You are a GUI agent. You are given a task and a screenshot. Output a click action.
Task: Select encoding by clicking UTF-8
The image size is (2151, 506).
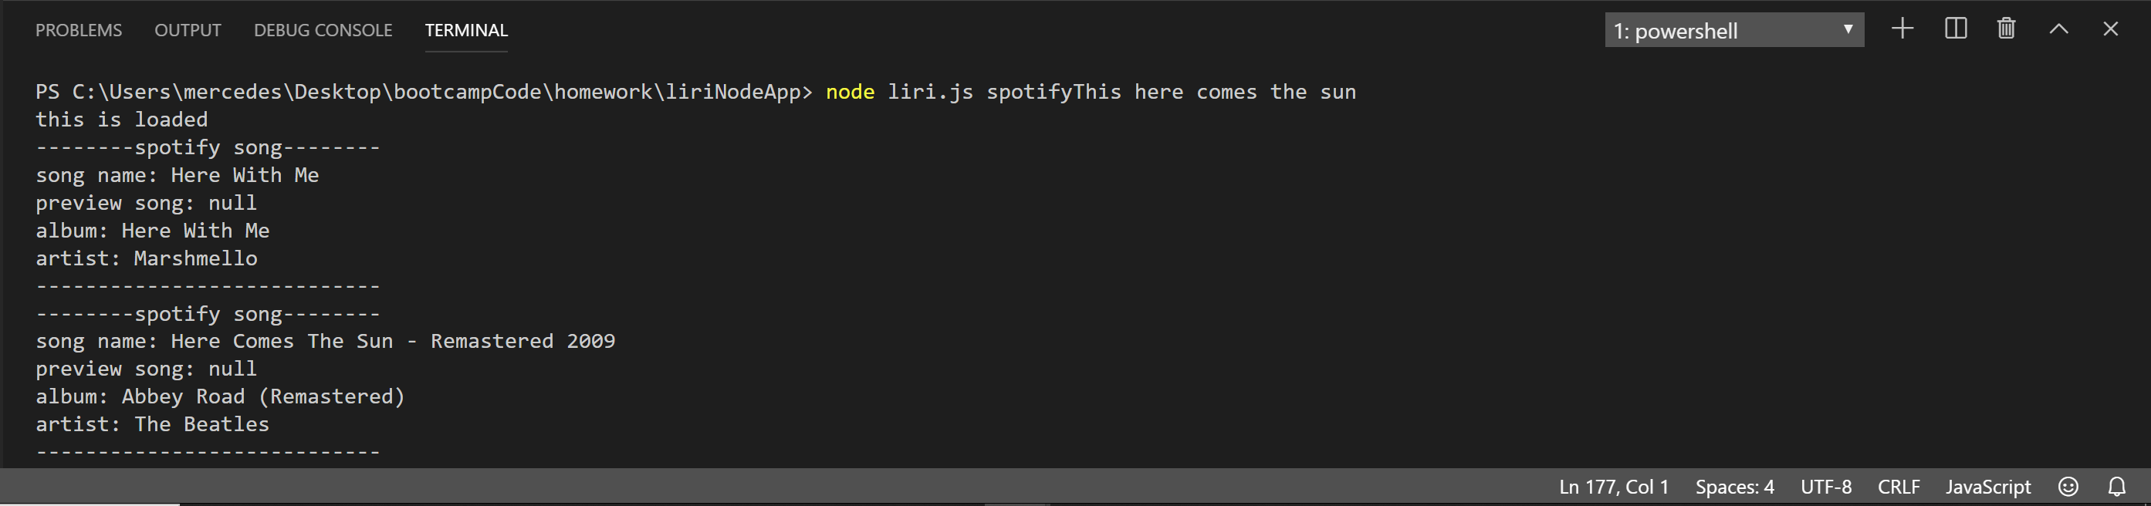(x=1826, y=487)
